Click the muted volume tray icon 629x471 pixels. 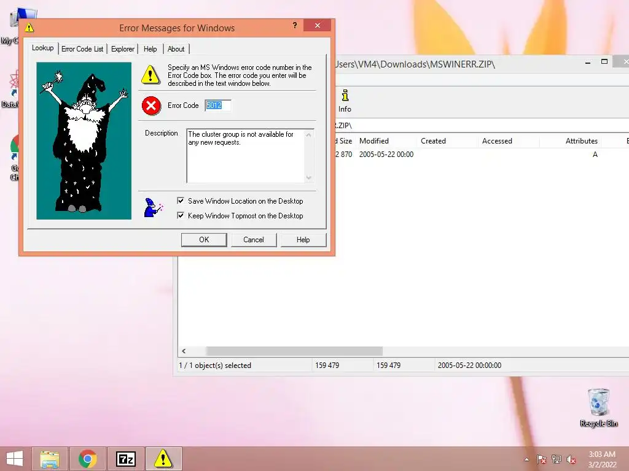[571, 459]
